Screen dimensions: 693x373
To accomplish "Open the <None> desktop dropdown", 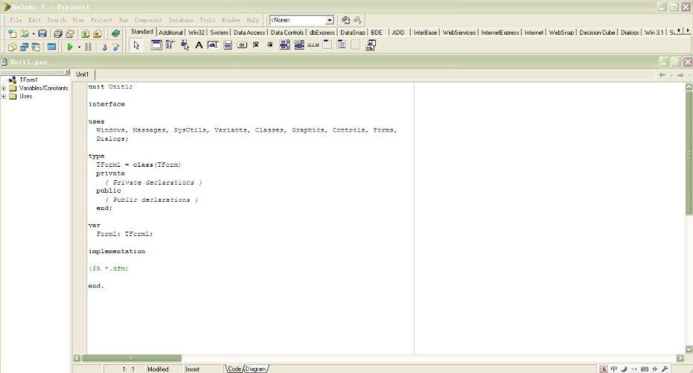I will [x=329, y=20].
